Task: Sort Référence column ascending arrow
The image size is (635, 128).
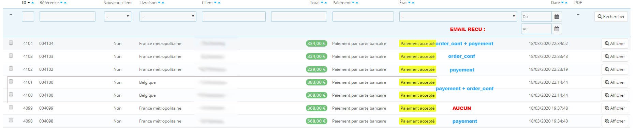Action: tap(65, 3)
